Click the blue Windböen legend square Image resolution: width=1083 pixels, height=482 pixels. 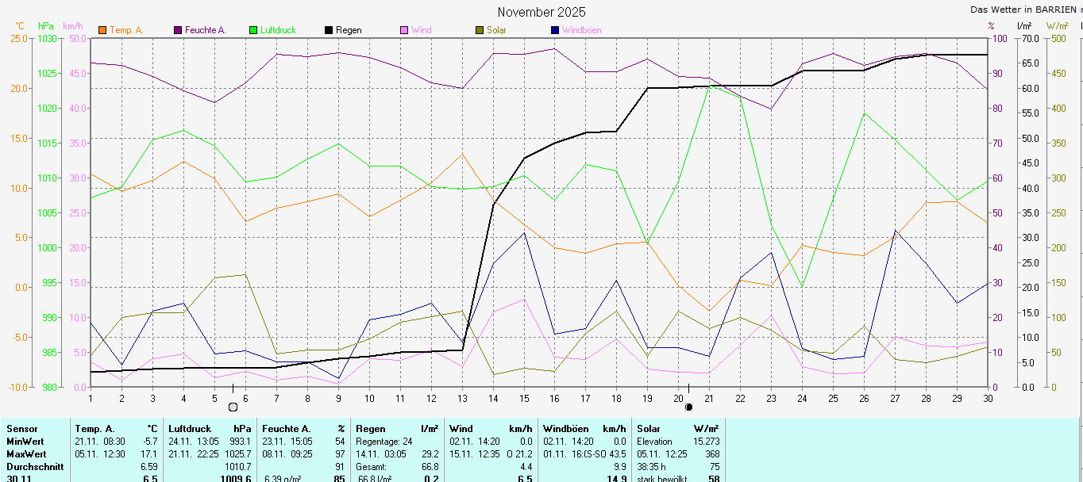point(555,30)
